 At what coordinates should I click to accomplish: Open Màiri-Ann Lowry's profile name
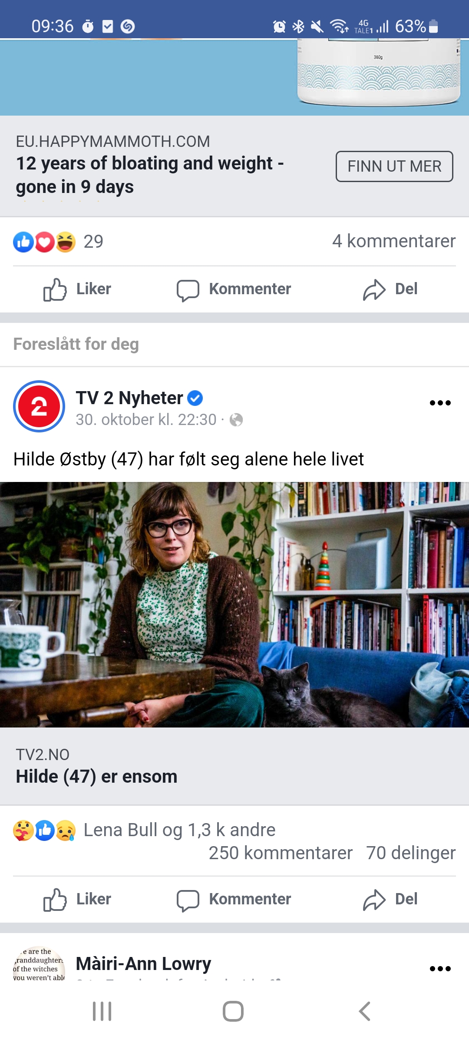143,964
